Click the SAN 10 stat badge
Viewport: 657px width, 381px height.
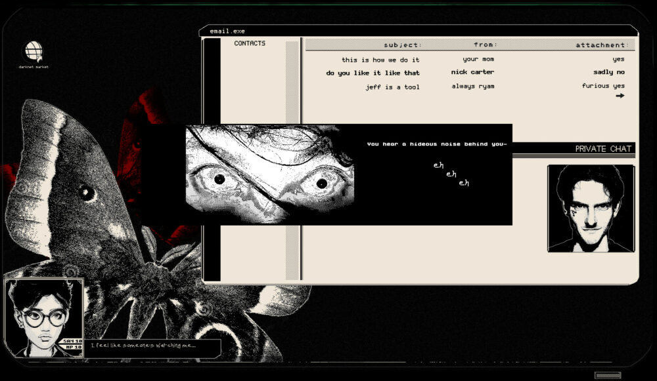point(72,342)
